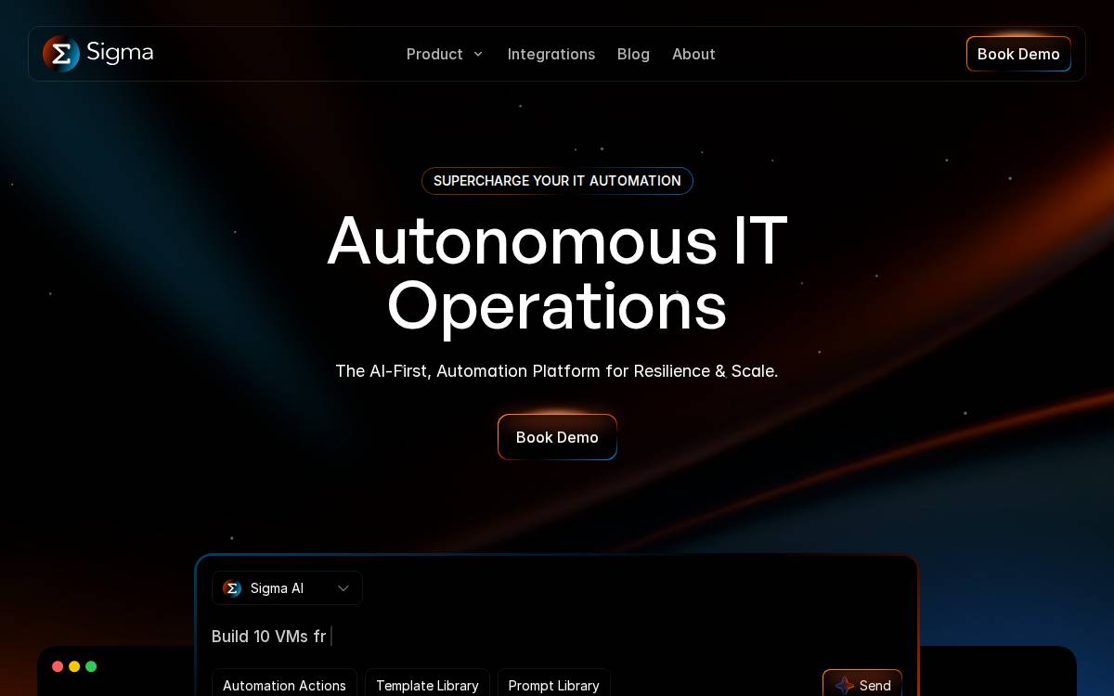This screenshot has width=1114, height=696.
Task: Send the prompt
Action: (x=862, y=685)
